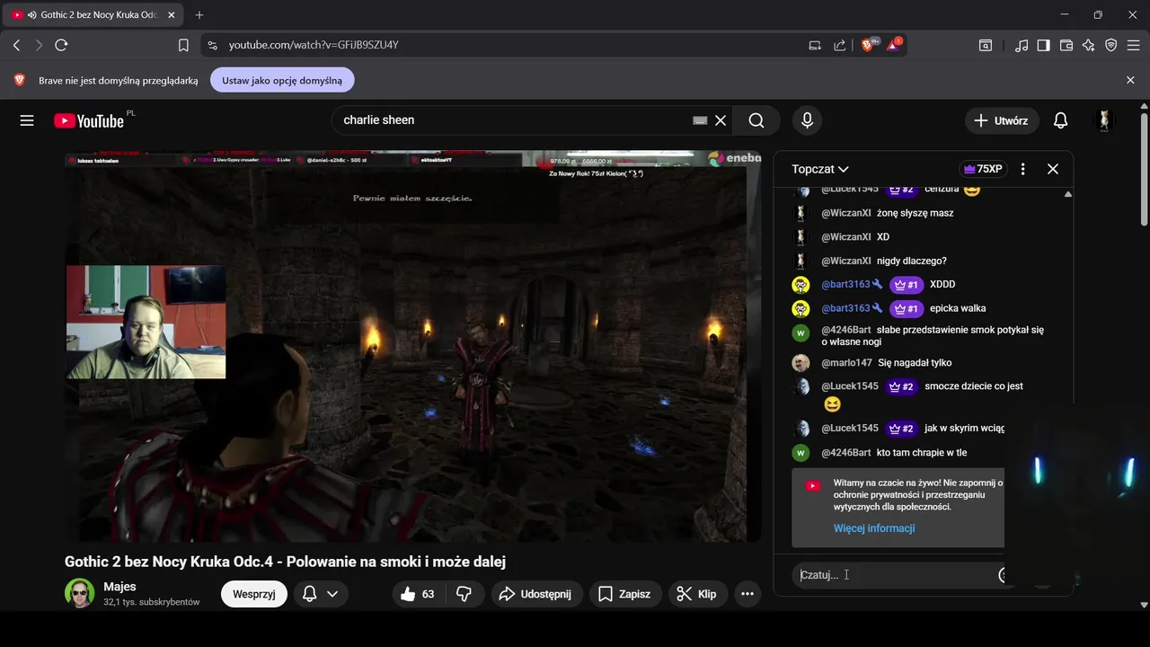Click the Udostępnij share button
Screen dimensions: 1150x647
(x=537, y=594)
